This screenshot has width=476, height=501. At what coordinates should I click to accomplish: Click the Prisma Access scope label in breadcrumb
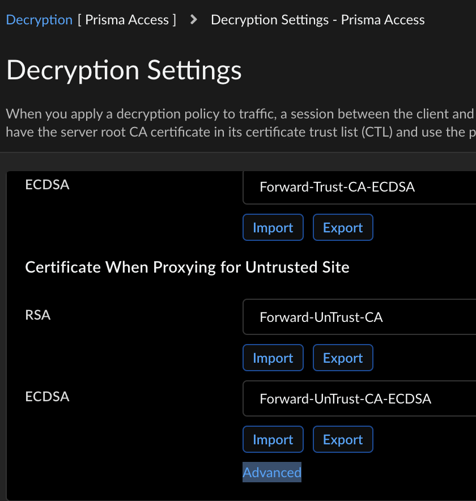[127, 20]
